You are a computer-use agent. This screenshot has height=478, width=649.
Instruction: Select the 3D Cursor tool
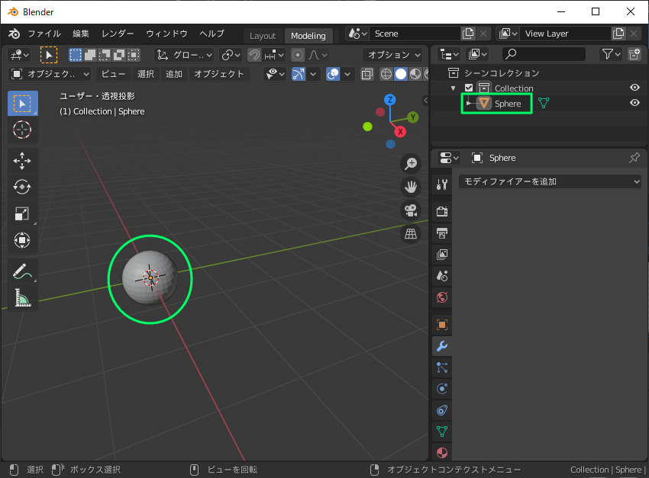[22, 130]
